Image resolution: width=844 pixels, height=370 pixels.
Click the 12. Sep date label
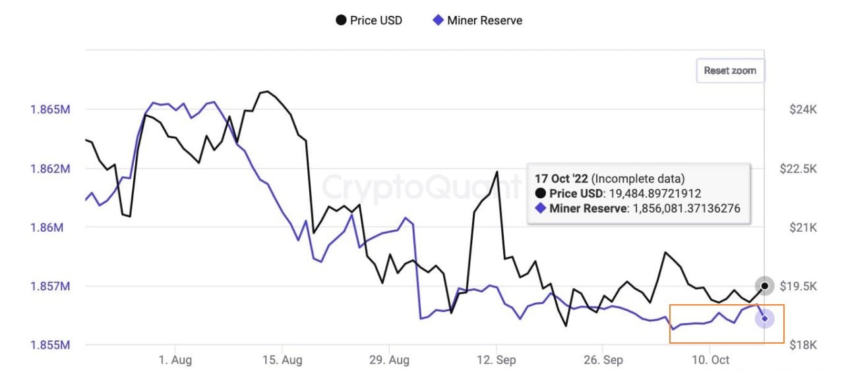coord(496,360)
